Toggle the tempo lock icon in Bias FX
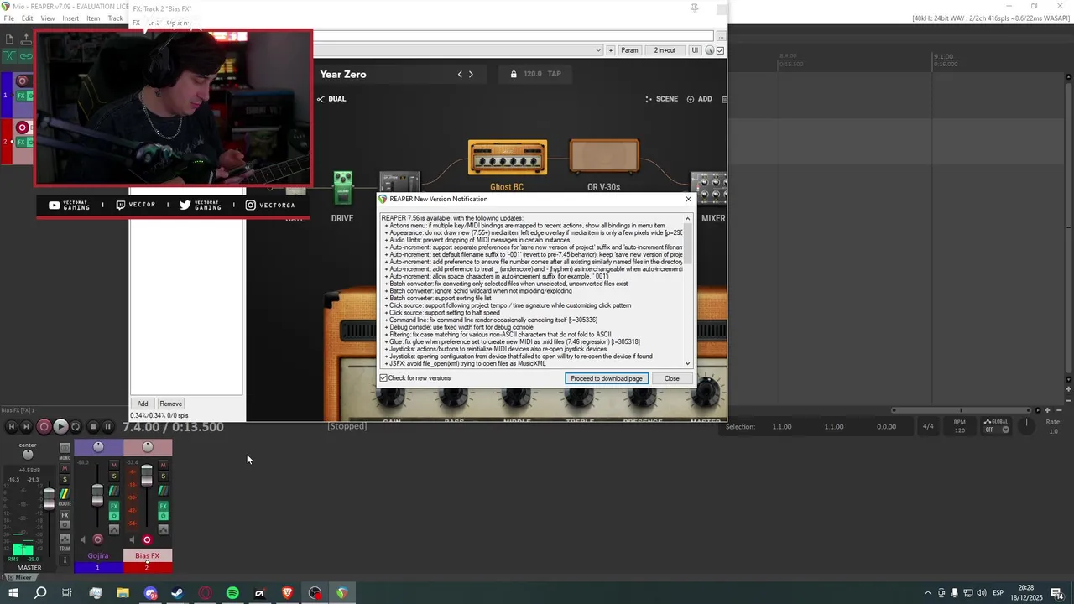 point(514,74)
